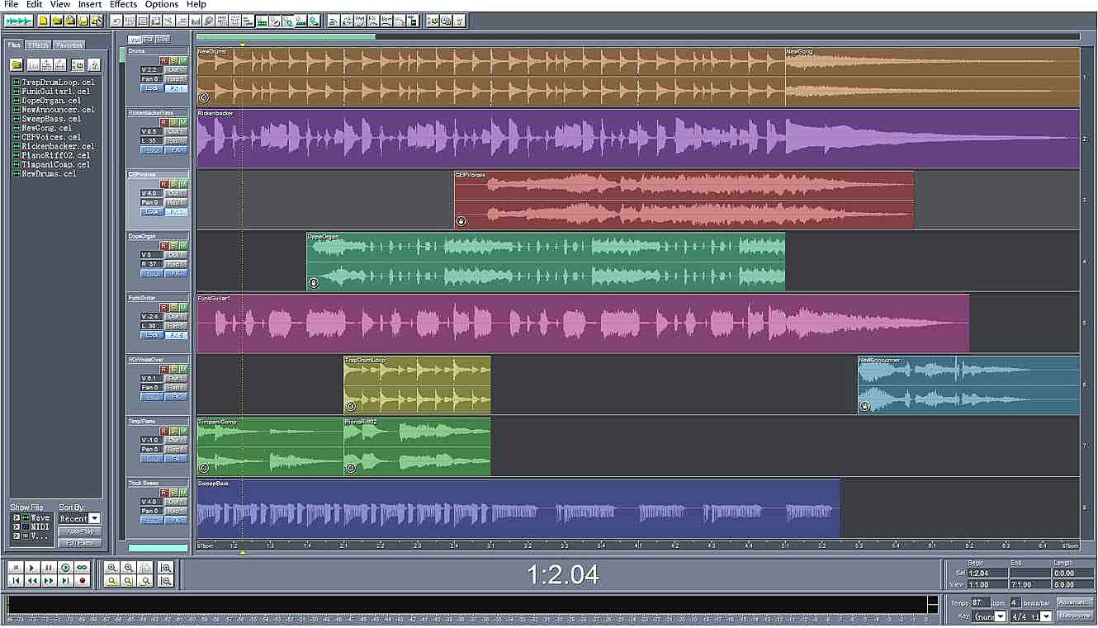Viewport: 1098px width, 628px height.
Task: Open the Options menu
Action: (161, 5)
